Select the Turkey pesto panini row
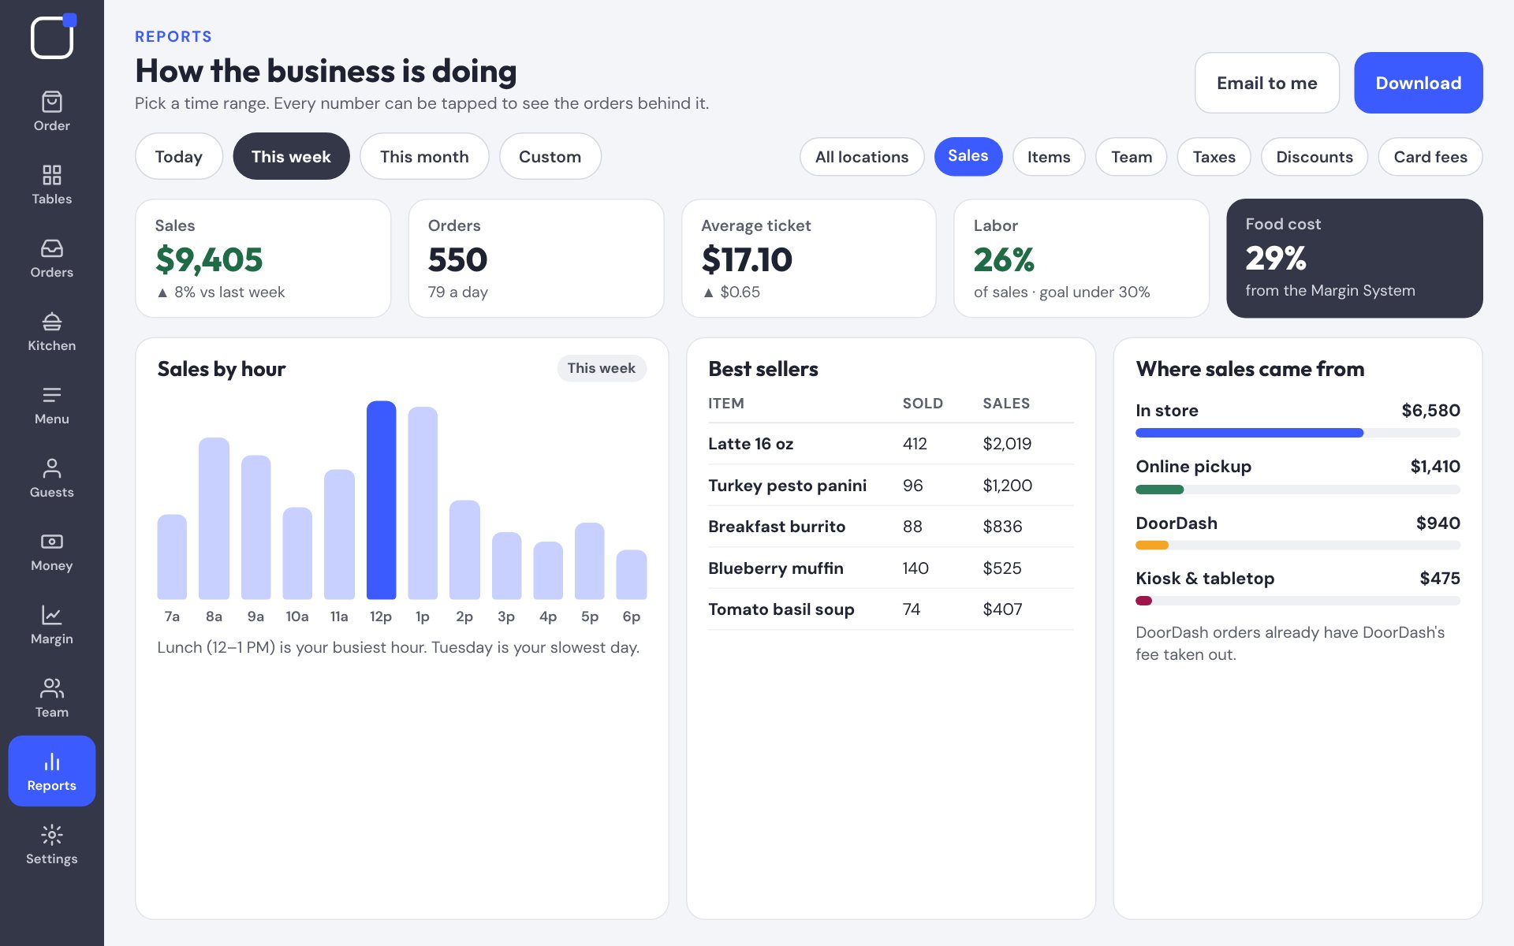The height and width of the screenshot is (946, 1514). click(890, 486)
